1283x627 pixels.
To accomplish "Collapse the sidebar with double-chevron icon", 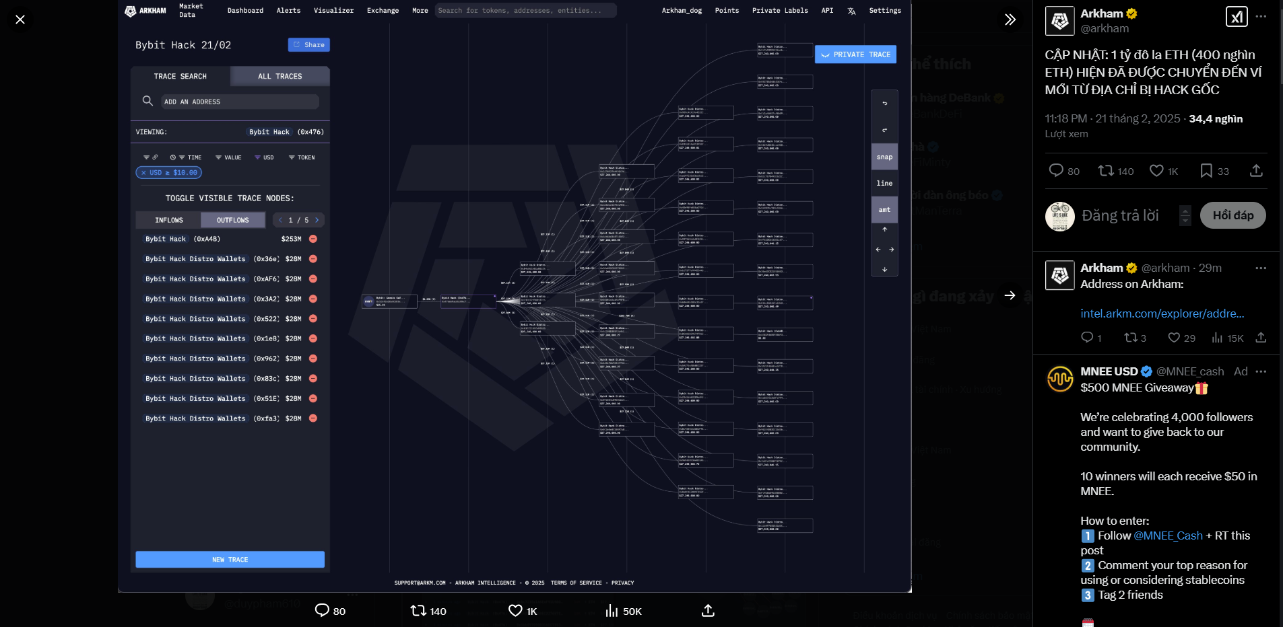I will pyautogui.click(x=1010, y=20).
